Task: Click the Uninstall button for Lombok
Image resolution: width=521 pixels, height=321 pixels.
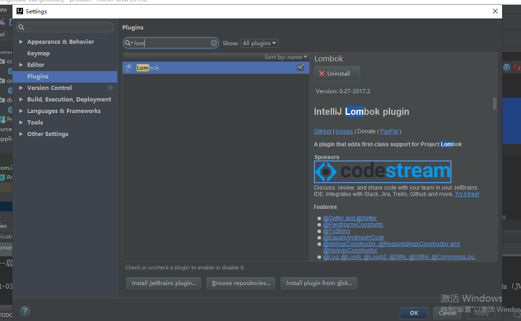Action: click(x=337, y=74)
